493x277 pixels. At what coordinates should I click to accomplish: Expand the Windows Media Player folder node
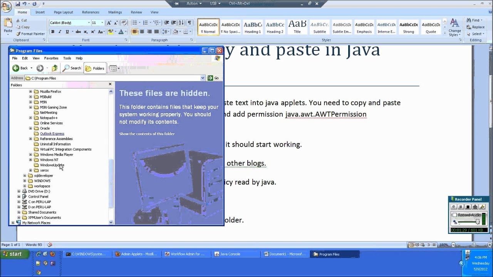30,155
